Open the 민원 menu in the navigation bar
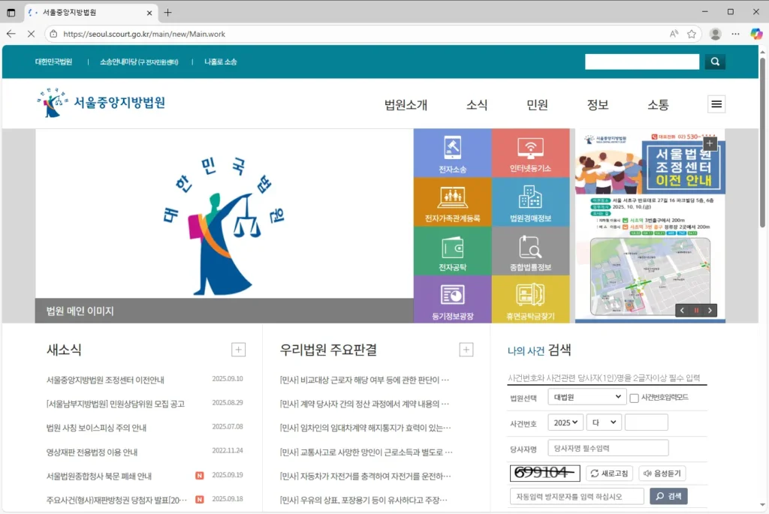Screen dimensions: 769x514 (537, 106)
